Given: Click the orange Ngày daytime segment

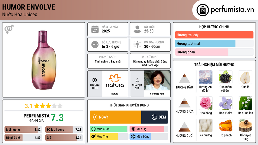Looking at the screenshot, I should coord(115,117).
